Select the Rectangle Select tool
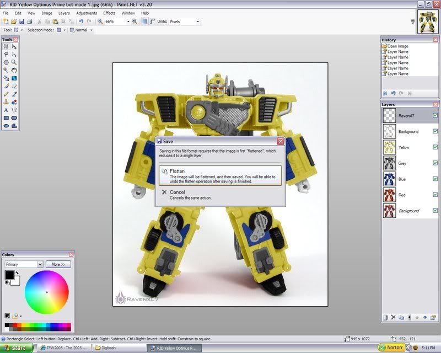The height and width of the screenshot is (353, 441). pyautogui.click(x=6, y=47)
